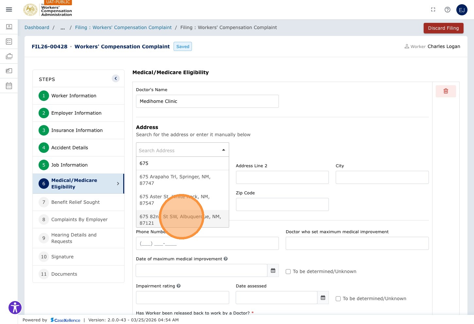
Task: Go to step 4 Accident Details
Action: 78,148
